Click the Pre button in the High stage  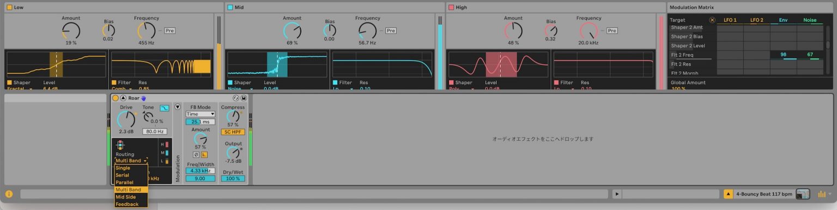coord(612,30)
